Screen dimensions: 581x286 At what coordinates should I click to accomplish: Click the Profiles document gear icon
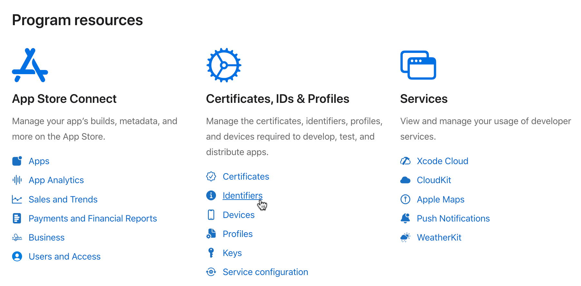click(211, 234)
